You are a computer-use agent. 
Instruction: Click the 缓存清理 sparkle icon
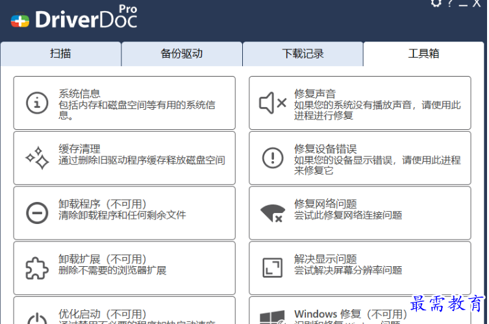click(37, 158)
